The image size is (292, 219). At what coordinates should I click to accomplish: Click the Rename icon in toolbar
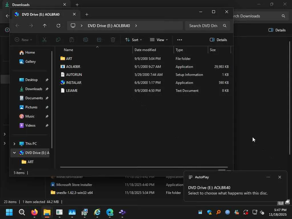pos(86,40)
